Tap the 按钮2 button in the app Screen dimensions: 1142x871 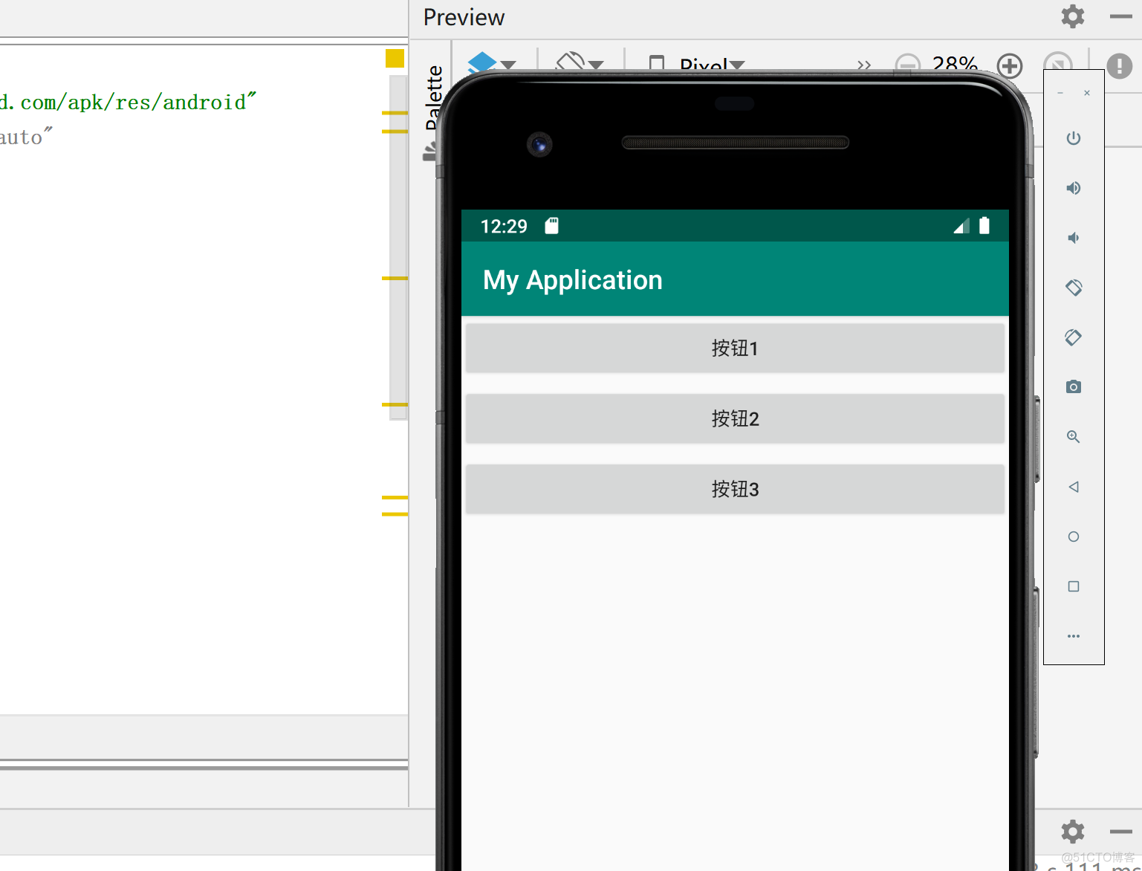tap(735, 418)
